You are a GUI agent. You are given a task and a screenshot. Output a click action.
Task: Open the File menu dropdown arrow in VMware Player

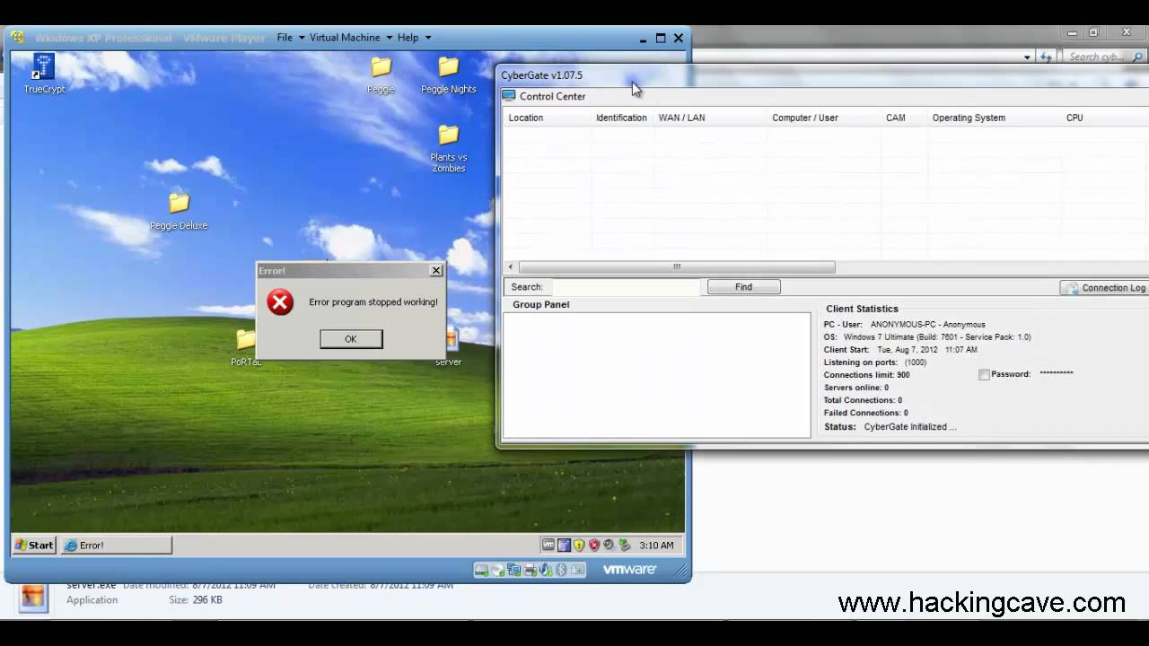(x=302, y=38)
